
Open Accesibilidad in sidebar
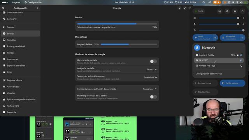pos(20,87)
